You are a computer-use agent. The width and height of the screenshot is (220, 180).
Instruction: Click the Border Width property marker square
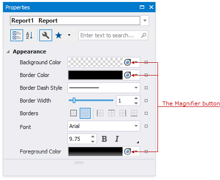click(x=146, y=101)
